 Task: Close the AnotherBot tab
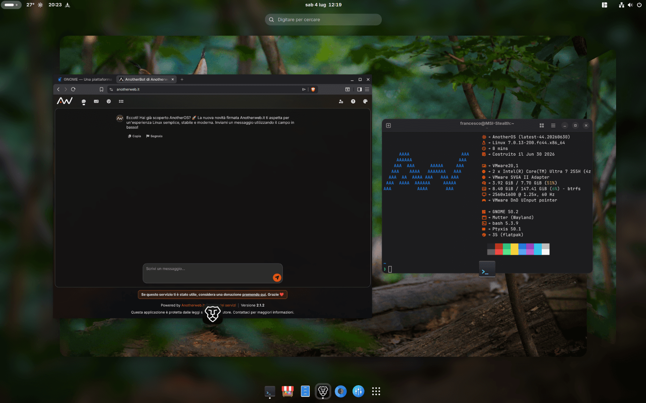(x=172, y=80)
